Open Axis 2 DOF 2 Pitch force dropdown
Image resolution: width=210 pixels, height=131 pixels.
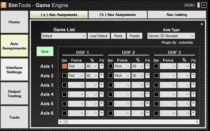click(x=122, y=75)
